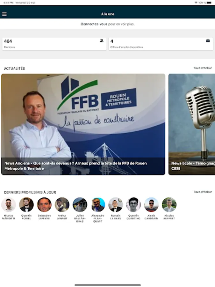Open Quentin Quartino's profile avatar
Screen dimensions: 215x287
coord(133,205)
